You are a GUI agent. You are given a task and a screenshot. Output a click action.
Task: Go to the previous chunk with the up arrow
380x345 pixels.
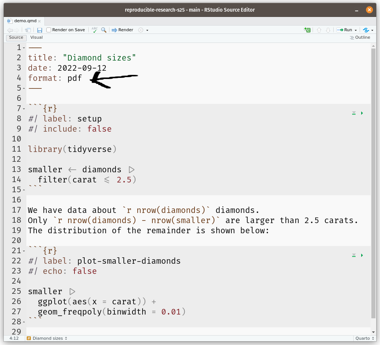[319, 30]
